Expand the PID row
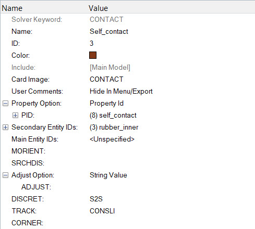This screenshot has width=255, height=229. [15, 116]
